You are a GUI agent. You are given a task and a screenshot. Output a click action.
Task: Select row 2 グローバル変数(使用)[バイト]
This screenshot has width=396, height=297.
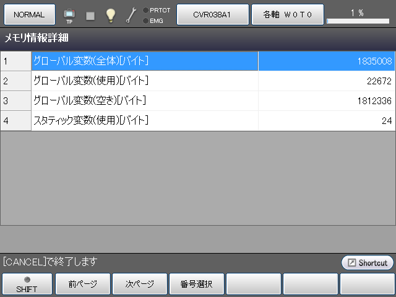click(144, 81)
